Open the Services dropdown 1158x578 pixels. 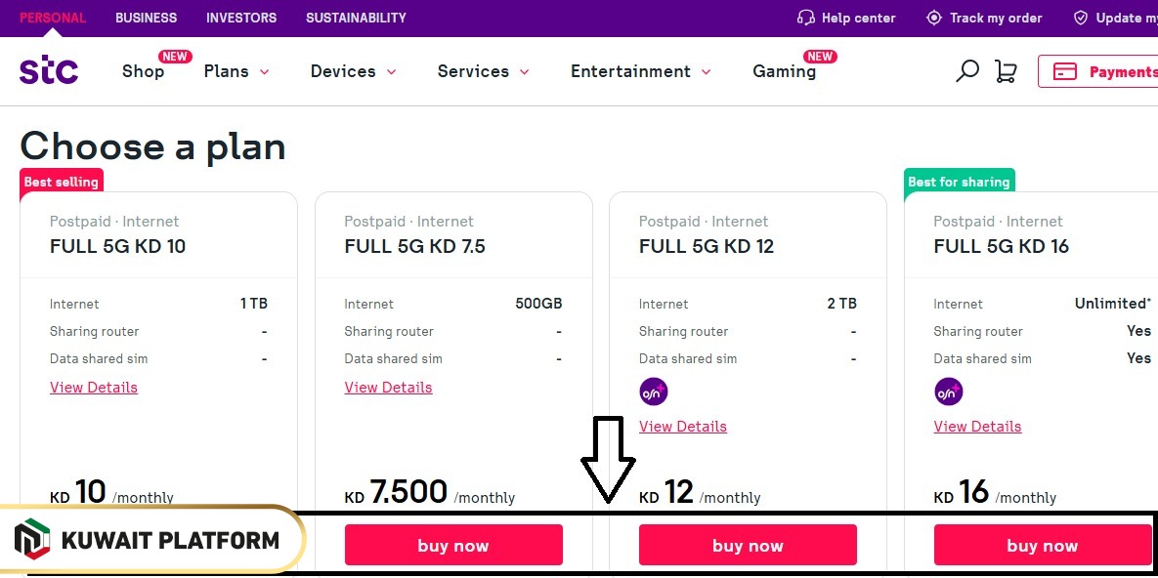[x=482, y=71]
